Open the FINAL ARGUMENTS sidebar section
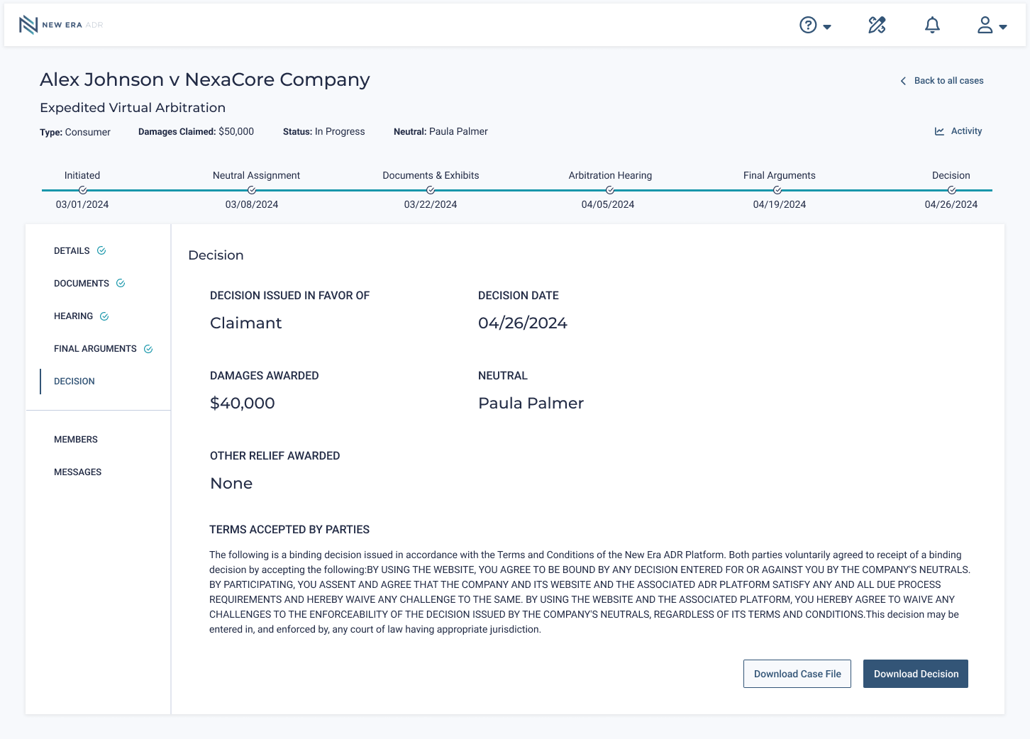 pyautogui.click(x=95, y=349)
